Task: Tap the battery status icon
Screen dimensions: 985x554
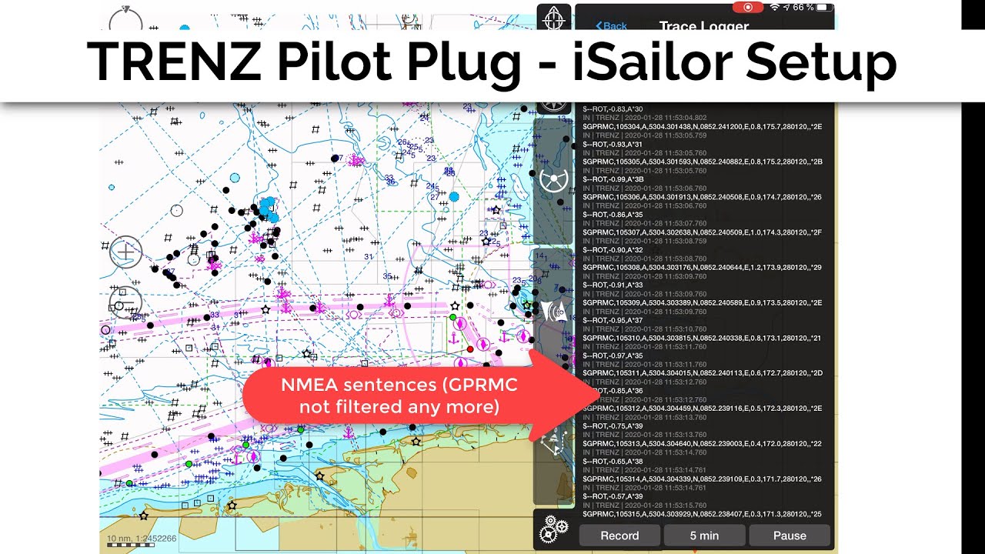Action: pyautogui.click(x=824, y=8)
